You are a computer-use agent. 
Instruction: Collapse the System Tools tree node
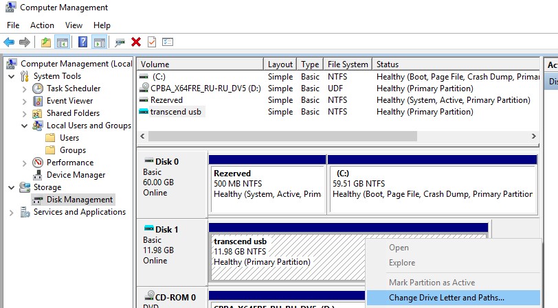point(12,76)
